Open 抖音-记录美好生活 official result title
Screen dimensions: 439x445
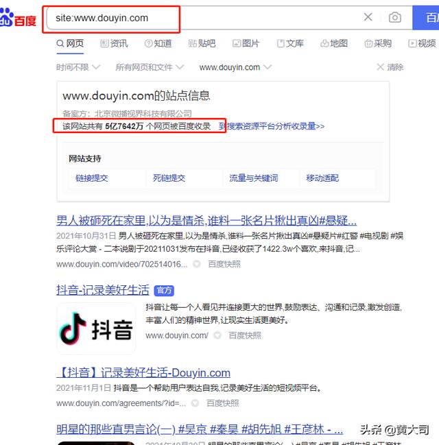pyautogui.click(x=103, y=290)
